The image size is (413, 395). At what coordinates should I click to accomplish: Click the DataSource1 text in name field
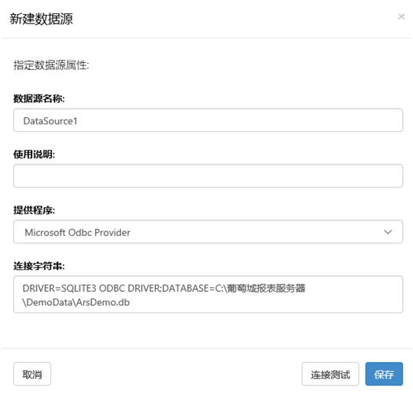tap(50, 121)
